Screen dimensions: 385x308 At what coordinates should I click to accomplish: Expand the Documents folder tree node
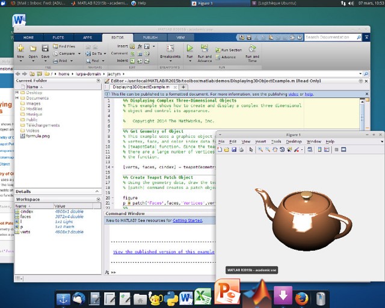pos(17,99)
